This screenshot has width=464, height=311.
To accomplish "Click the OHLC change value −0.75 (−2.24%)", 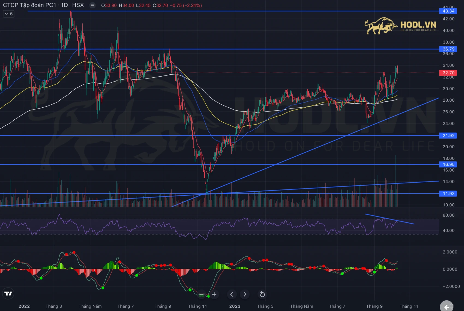I will point(186,5).
